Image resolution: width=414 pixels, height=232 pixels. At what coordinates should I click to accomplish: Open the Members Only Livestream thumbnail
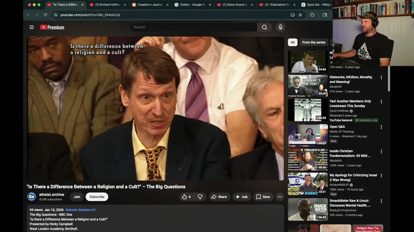(x=308, y=110)
